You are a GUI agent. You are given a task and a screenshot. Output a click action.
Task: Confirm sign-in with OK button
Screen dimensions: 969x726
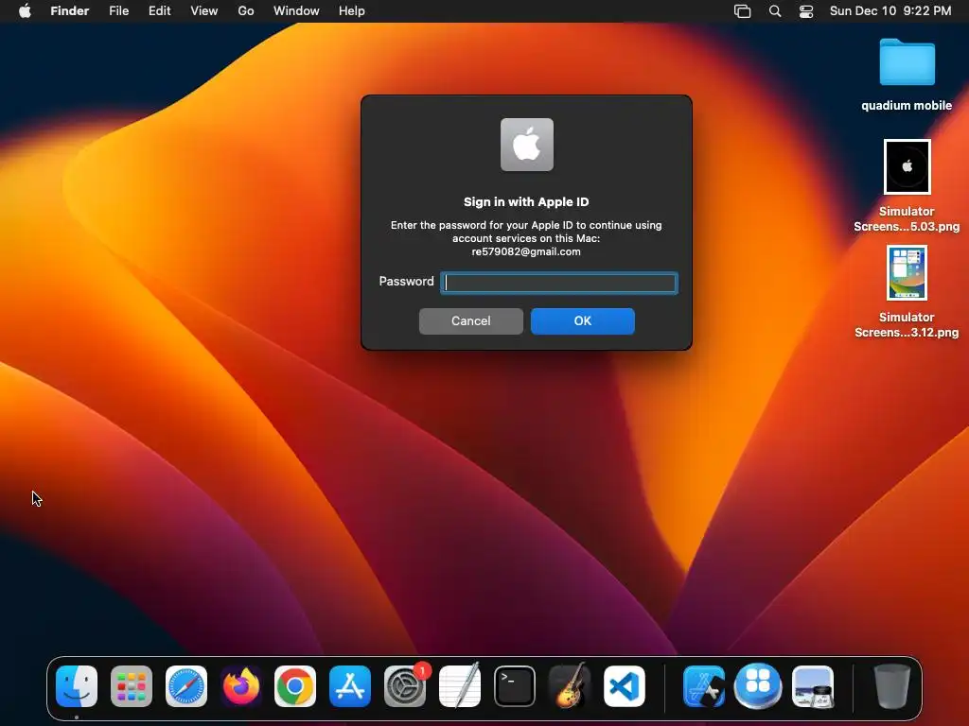click(x=583, y=321)
